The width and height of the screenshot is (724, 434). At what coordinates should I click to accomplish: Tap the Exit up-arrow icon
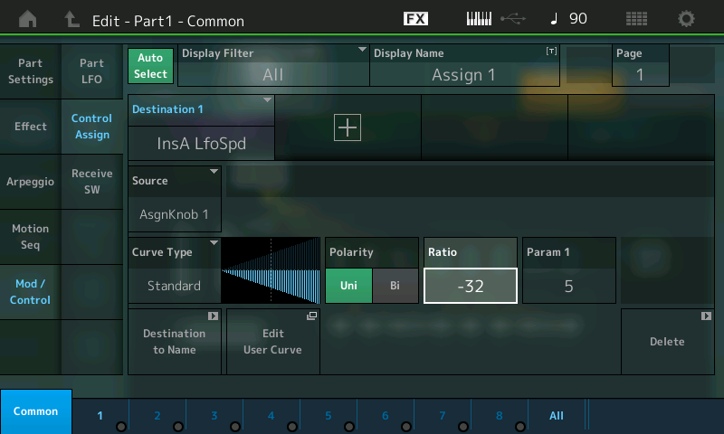[x=71, y=19]
